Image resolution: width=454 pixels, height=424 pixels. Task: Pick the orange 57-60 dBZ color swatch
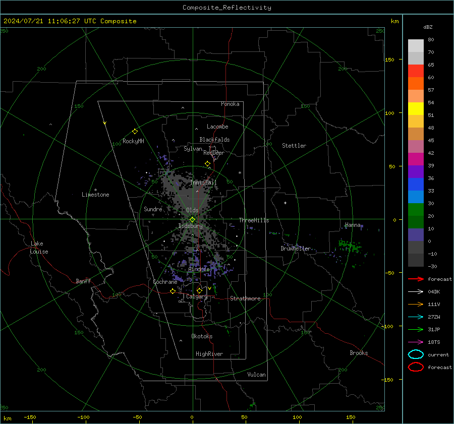[416, 83]
